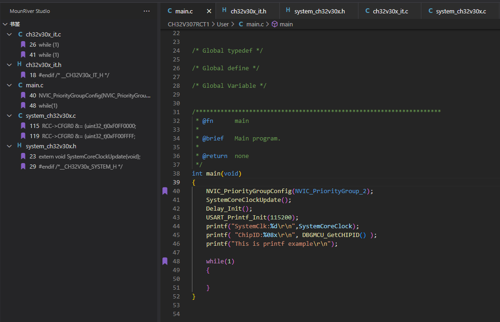
Task: Click bookmark icon for line 48 while(1) entry
Action: click(x=23, y=106)
